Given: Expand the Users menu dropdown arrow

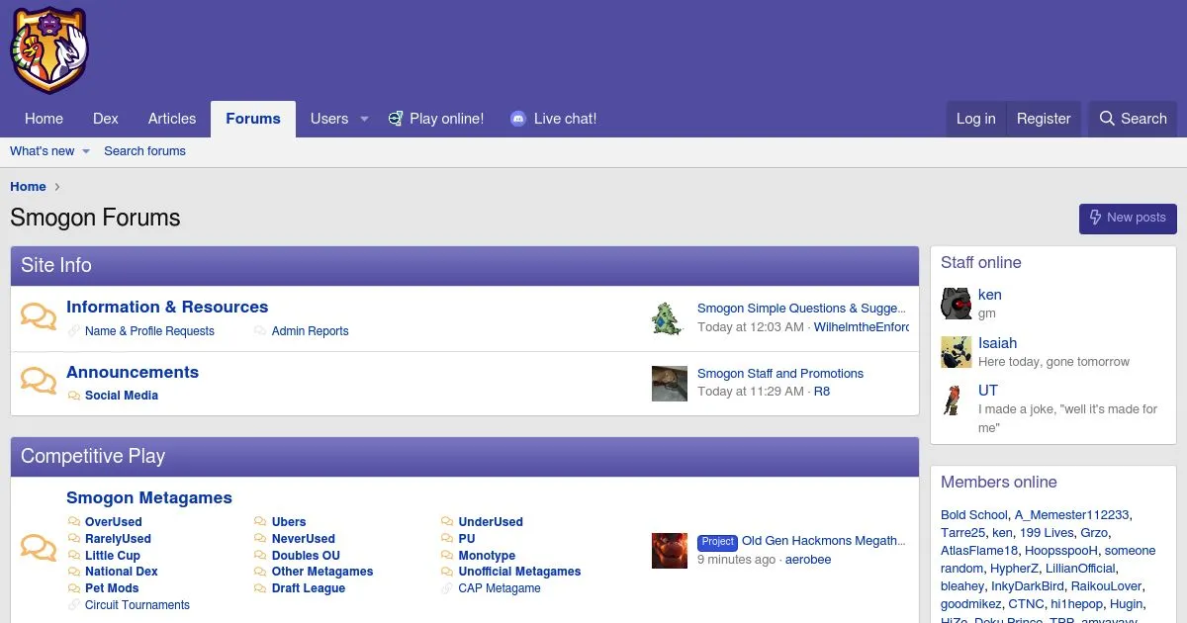Looking at the screenshot, I should pos(364,119).
